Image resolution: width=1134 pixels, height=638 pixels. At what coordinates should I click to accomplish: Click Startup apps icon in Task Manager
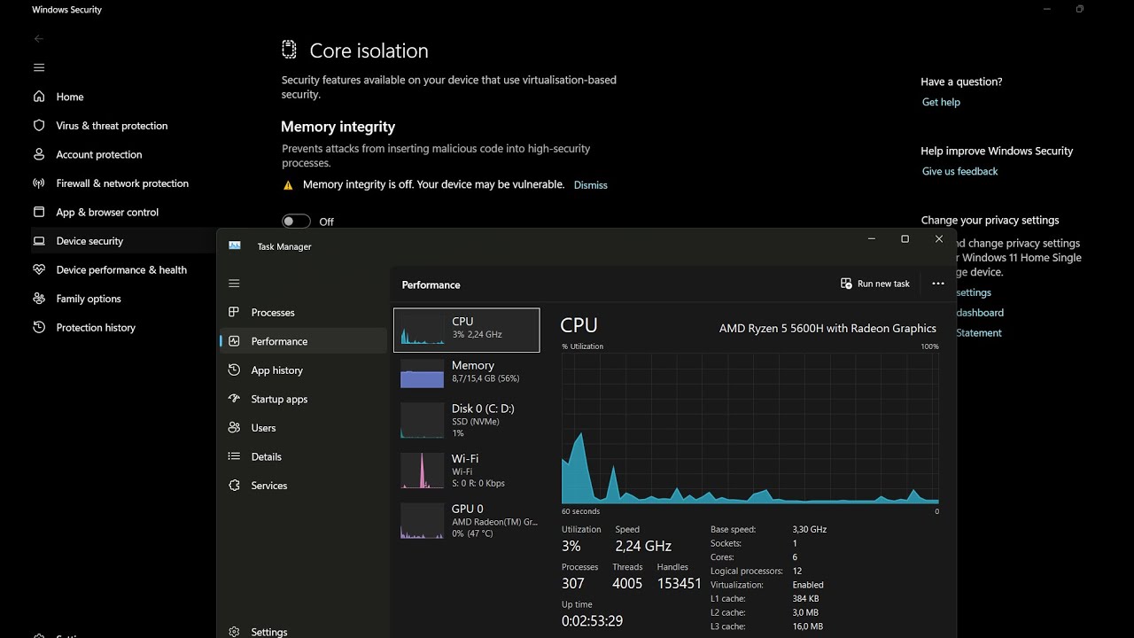(x=234, y=399)
